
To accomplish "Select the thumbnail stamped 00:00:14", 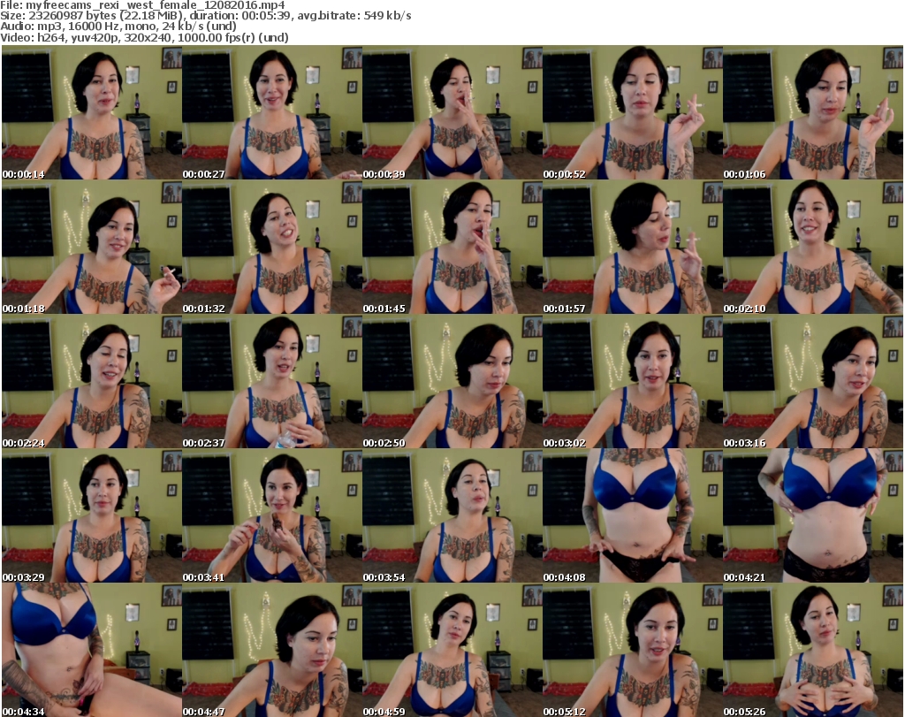I will [92, 112].
